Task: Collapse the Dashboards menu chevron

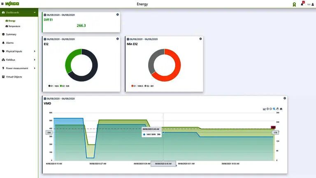Action: point(35,12)
